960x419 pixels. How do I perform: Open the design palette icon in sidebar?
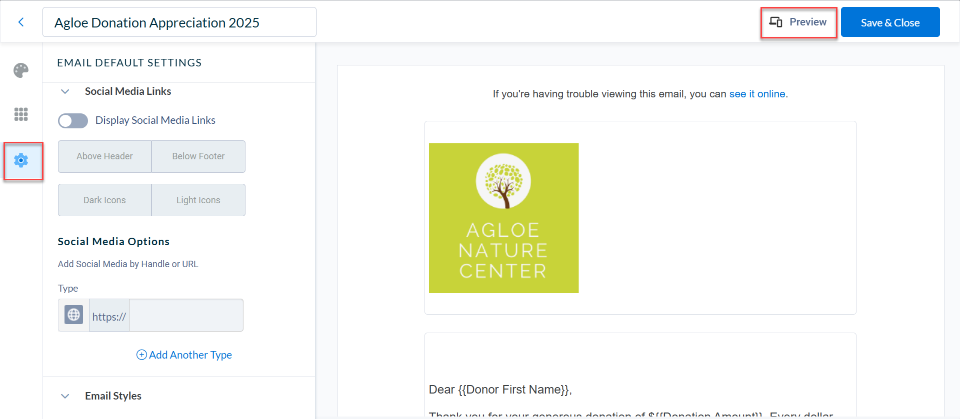tap(21, 70)
